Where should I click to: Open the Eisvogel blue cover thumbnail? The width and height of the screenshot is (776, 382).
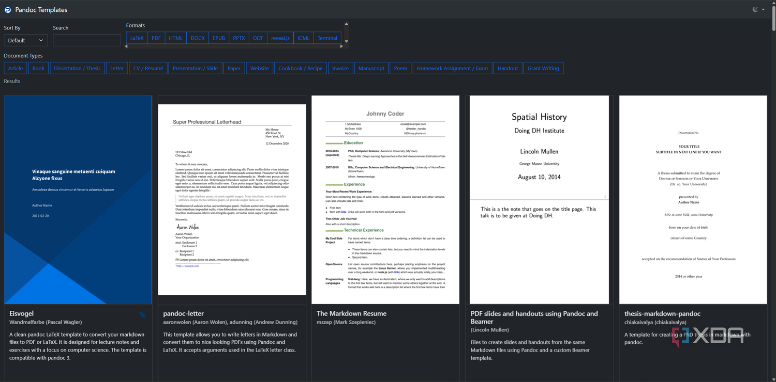click(x=78, y=200)
